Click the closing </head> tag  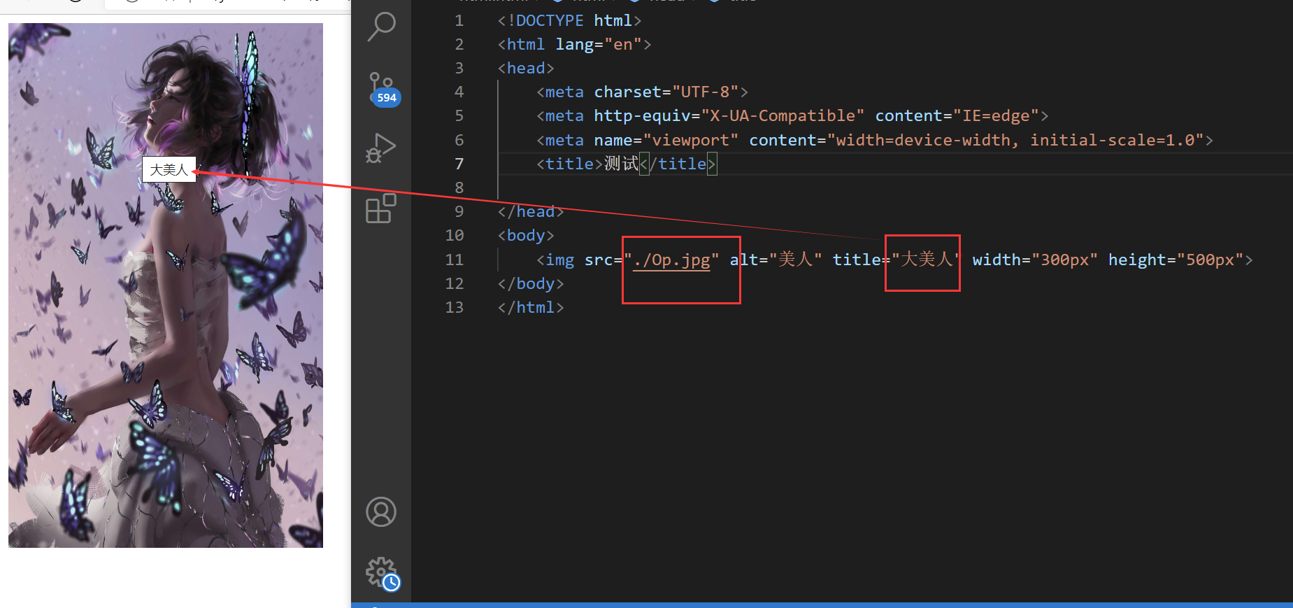531,211
